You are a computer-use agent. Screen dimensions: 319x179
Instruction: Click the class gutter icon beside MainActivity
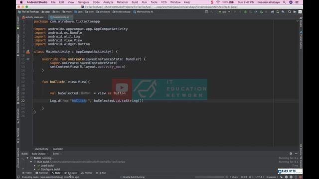(28, 52)
